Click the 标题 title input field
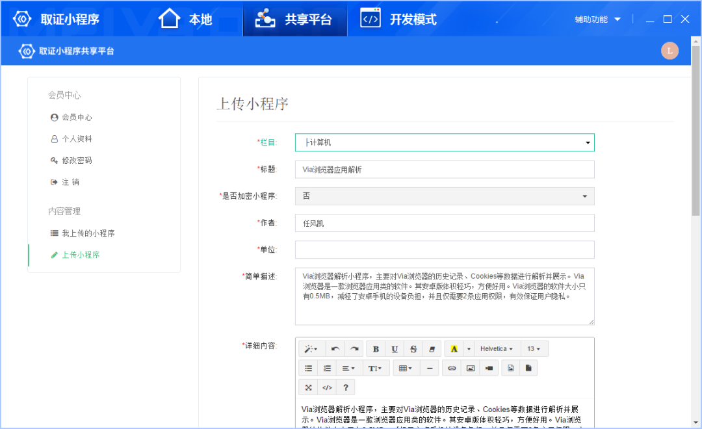 445,169
